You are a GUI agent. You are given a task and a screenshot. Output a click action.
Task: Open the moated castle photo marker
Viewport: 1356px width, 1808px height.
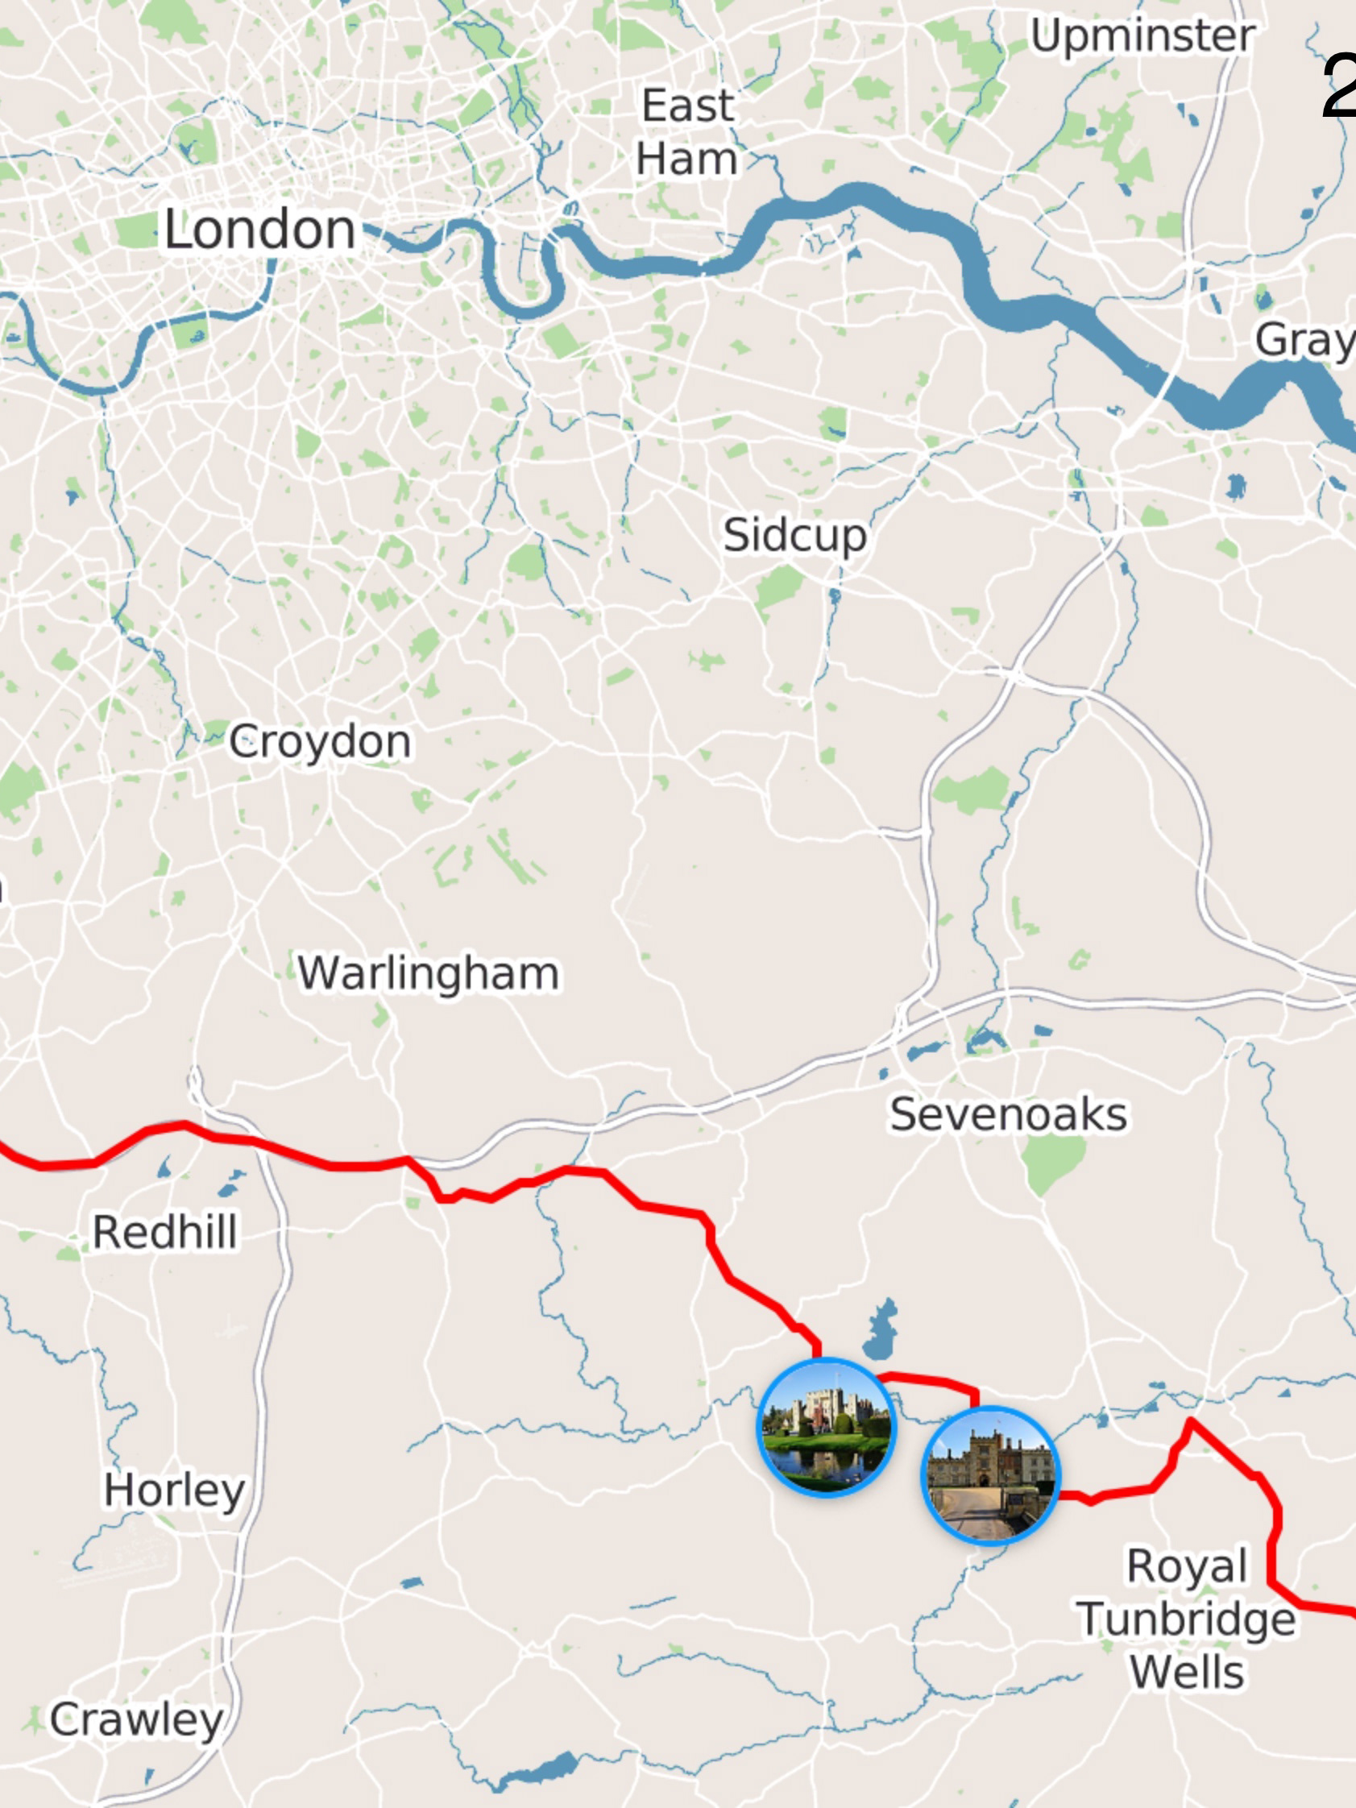click(827, 1428)
